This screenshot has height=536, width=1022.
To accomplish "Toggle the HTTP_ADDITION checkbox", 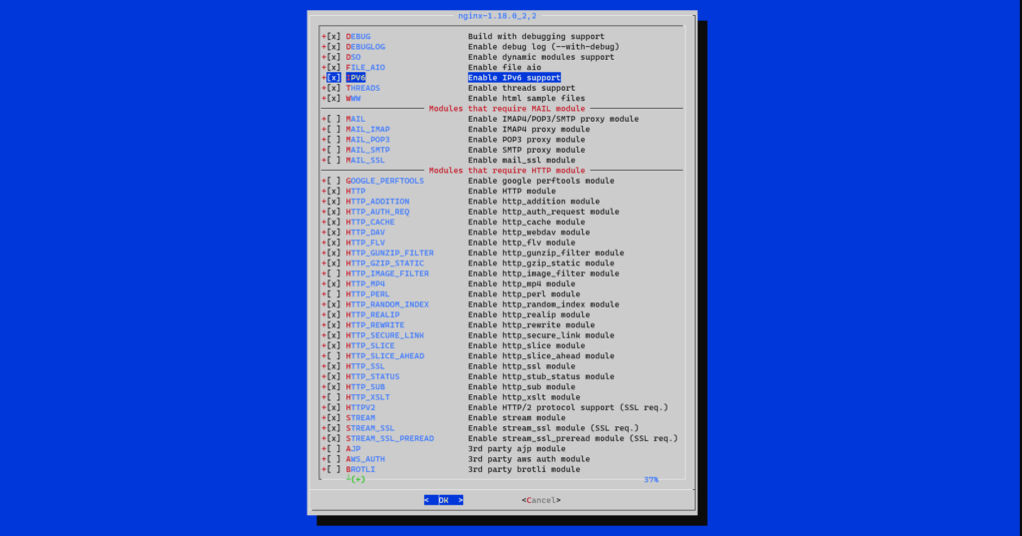I will [x=333, y=202].
